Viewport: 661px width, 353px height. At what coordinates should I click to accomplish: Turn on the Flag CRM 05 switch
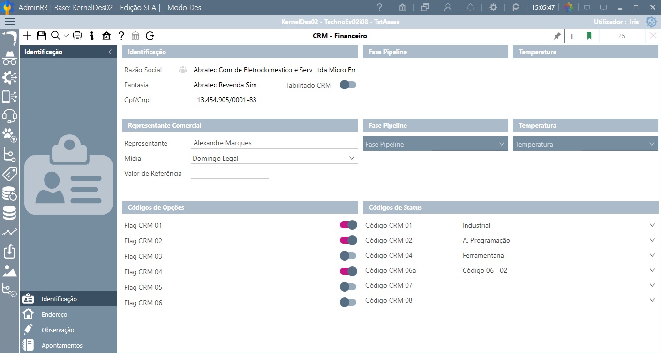pos(348,287)
